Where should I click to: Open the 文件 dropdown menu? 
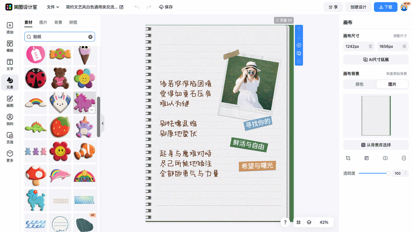[x=53, y=7]
